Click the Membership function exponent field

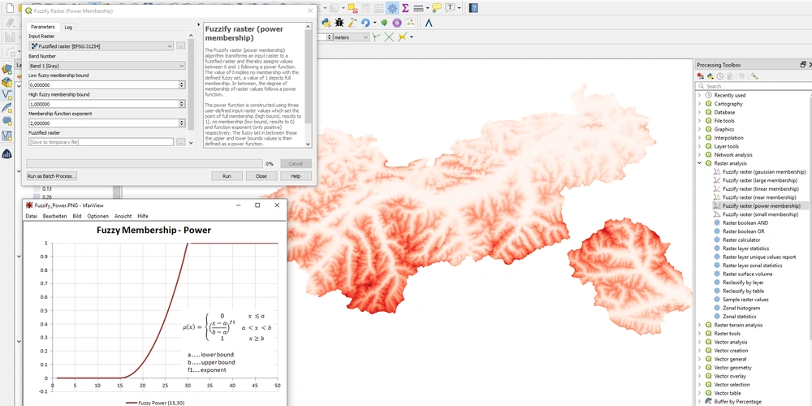[x=104, y=123]
